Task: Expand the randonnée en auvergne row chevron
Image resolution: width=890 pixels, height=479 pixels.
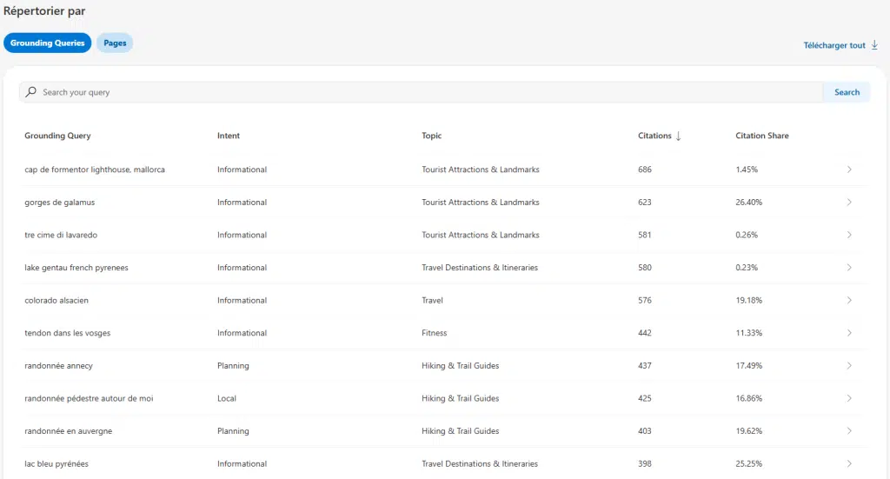Action: 849,431
